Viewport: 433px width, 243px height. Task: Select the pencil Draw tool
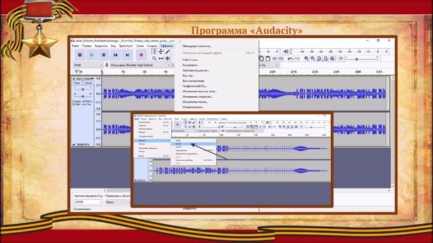[x=168, y=51]
